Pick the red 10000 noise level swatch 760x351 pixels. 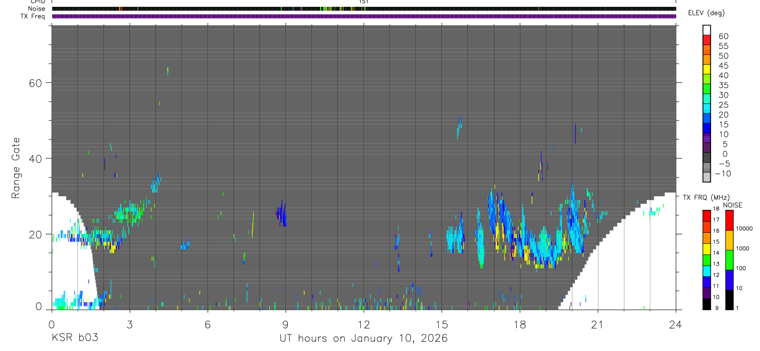728,220
